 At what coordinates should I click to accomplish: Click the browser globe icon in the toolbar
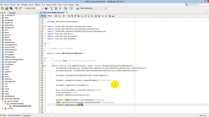(46, 8)
